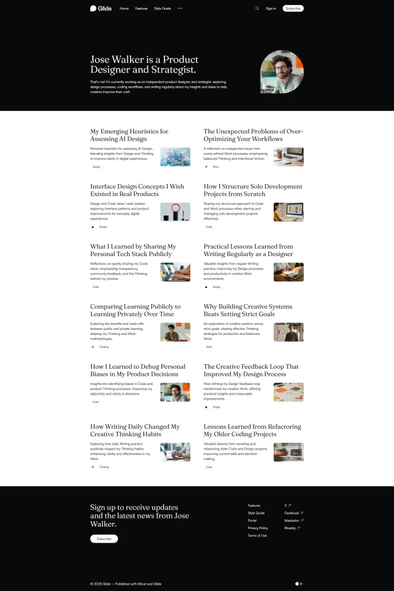Open the Facebook external link
Viewport: 394px width, 591px height.
pos(294,513)
